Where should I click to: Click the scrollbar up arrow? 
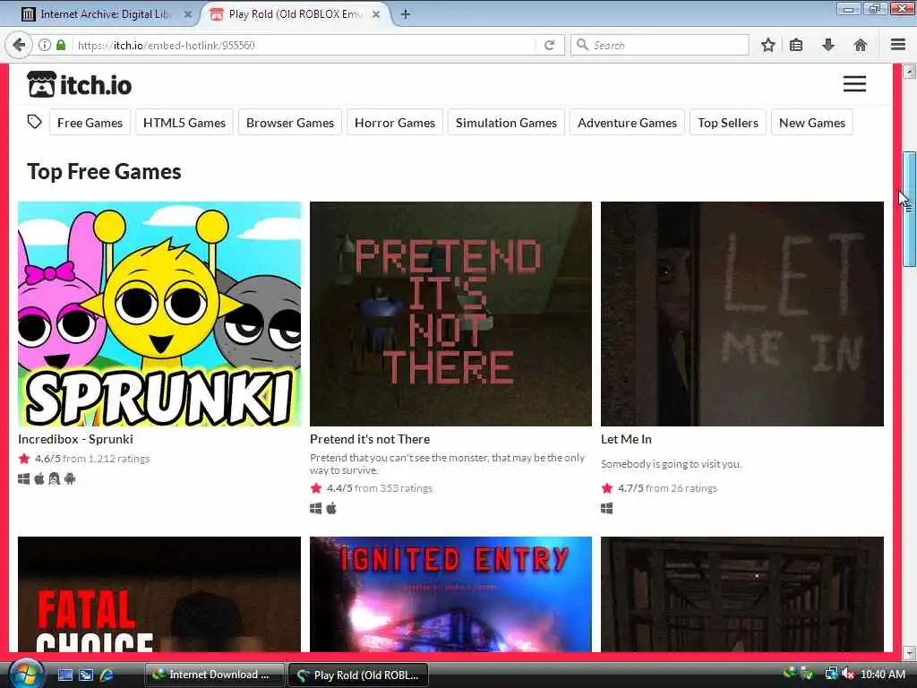(x=909, y=72)
